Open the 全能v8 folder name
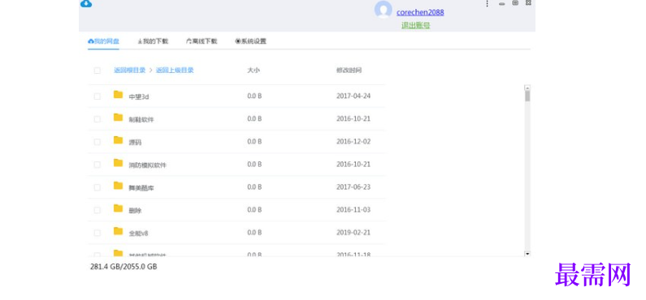The height and width of the screenshot is (300, 646). pyautogui.click(x=138, y=234)
